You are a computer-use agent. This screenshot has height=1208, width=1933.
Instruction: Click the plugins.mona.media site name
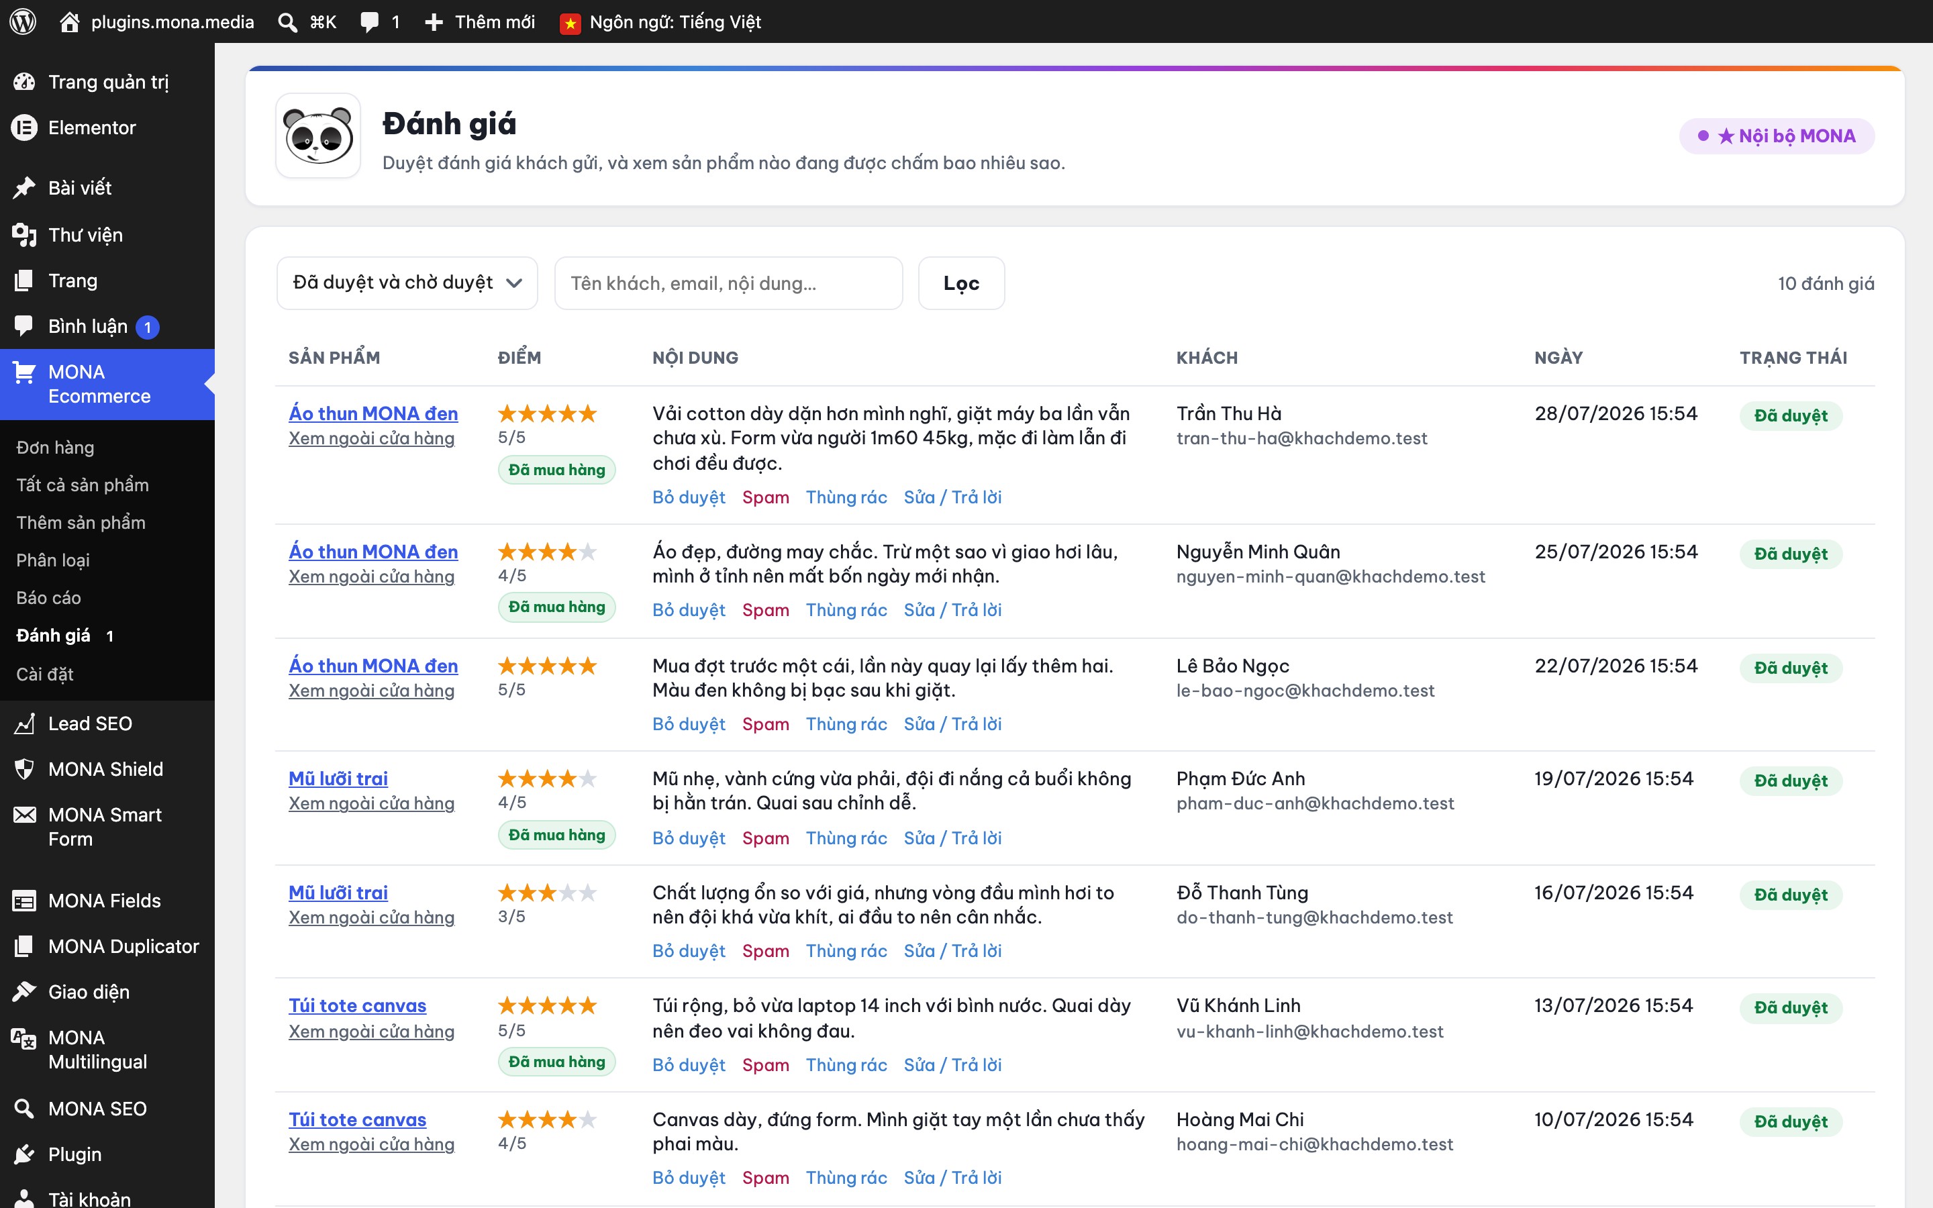[x=172, y=21]
